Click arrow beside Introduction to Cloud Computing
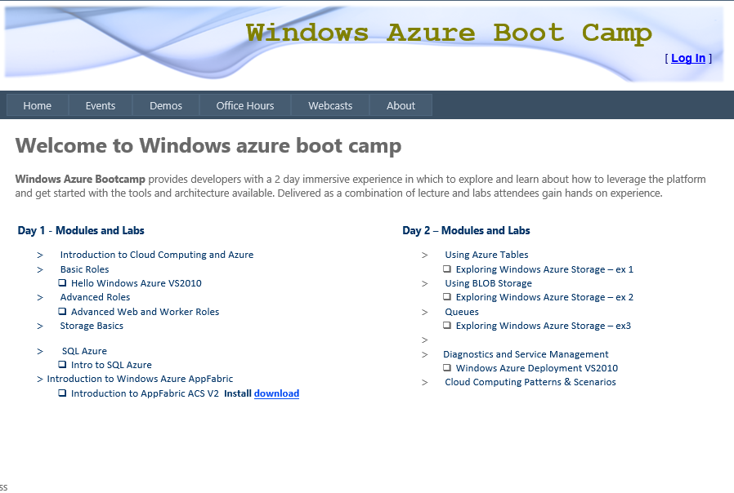Viewport: 734px width, 493px height. pos(40,255)
